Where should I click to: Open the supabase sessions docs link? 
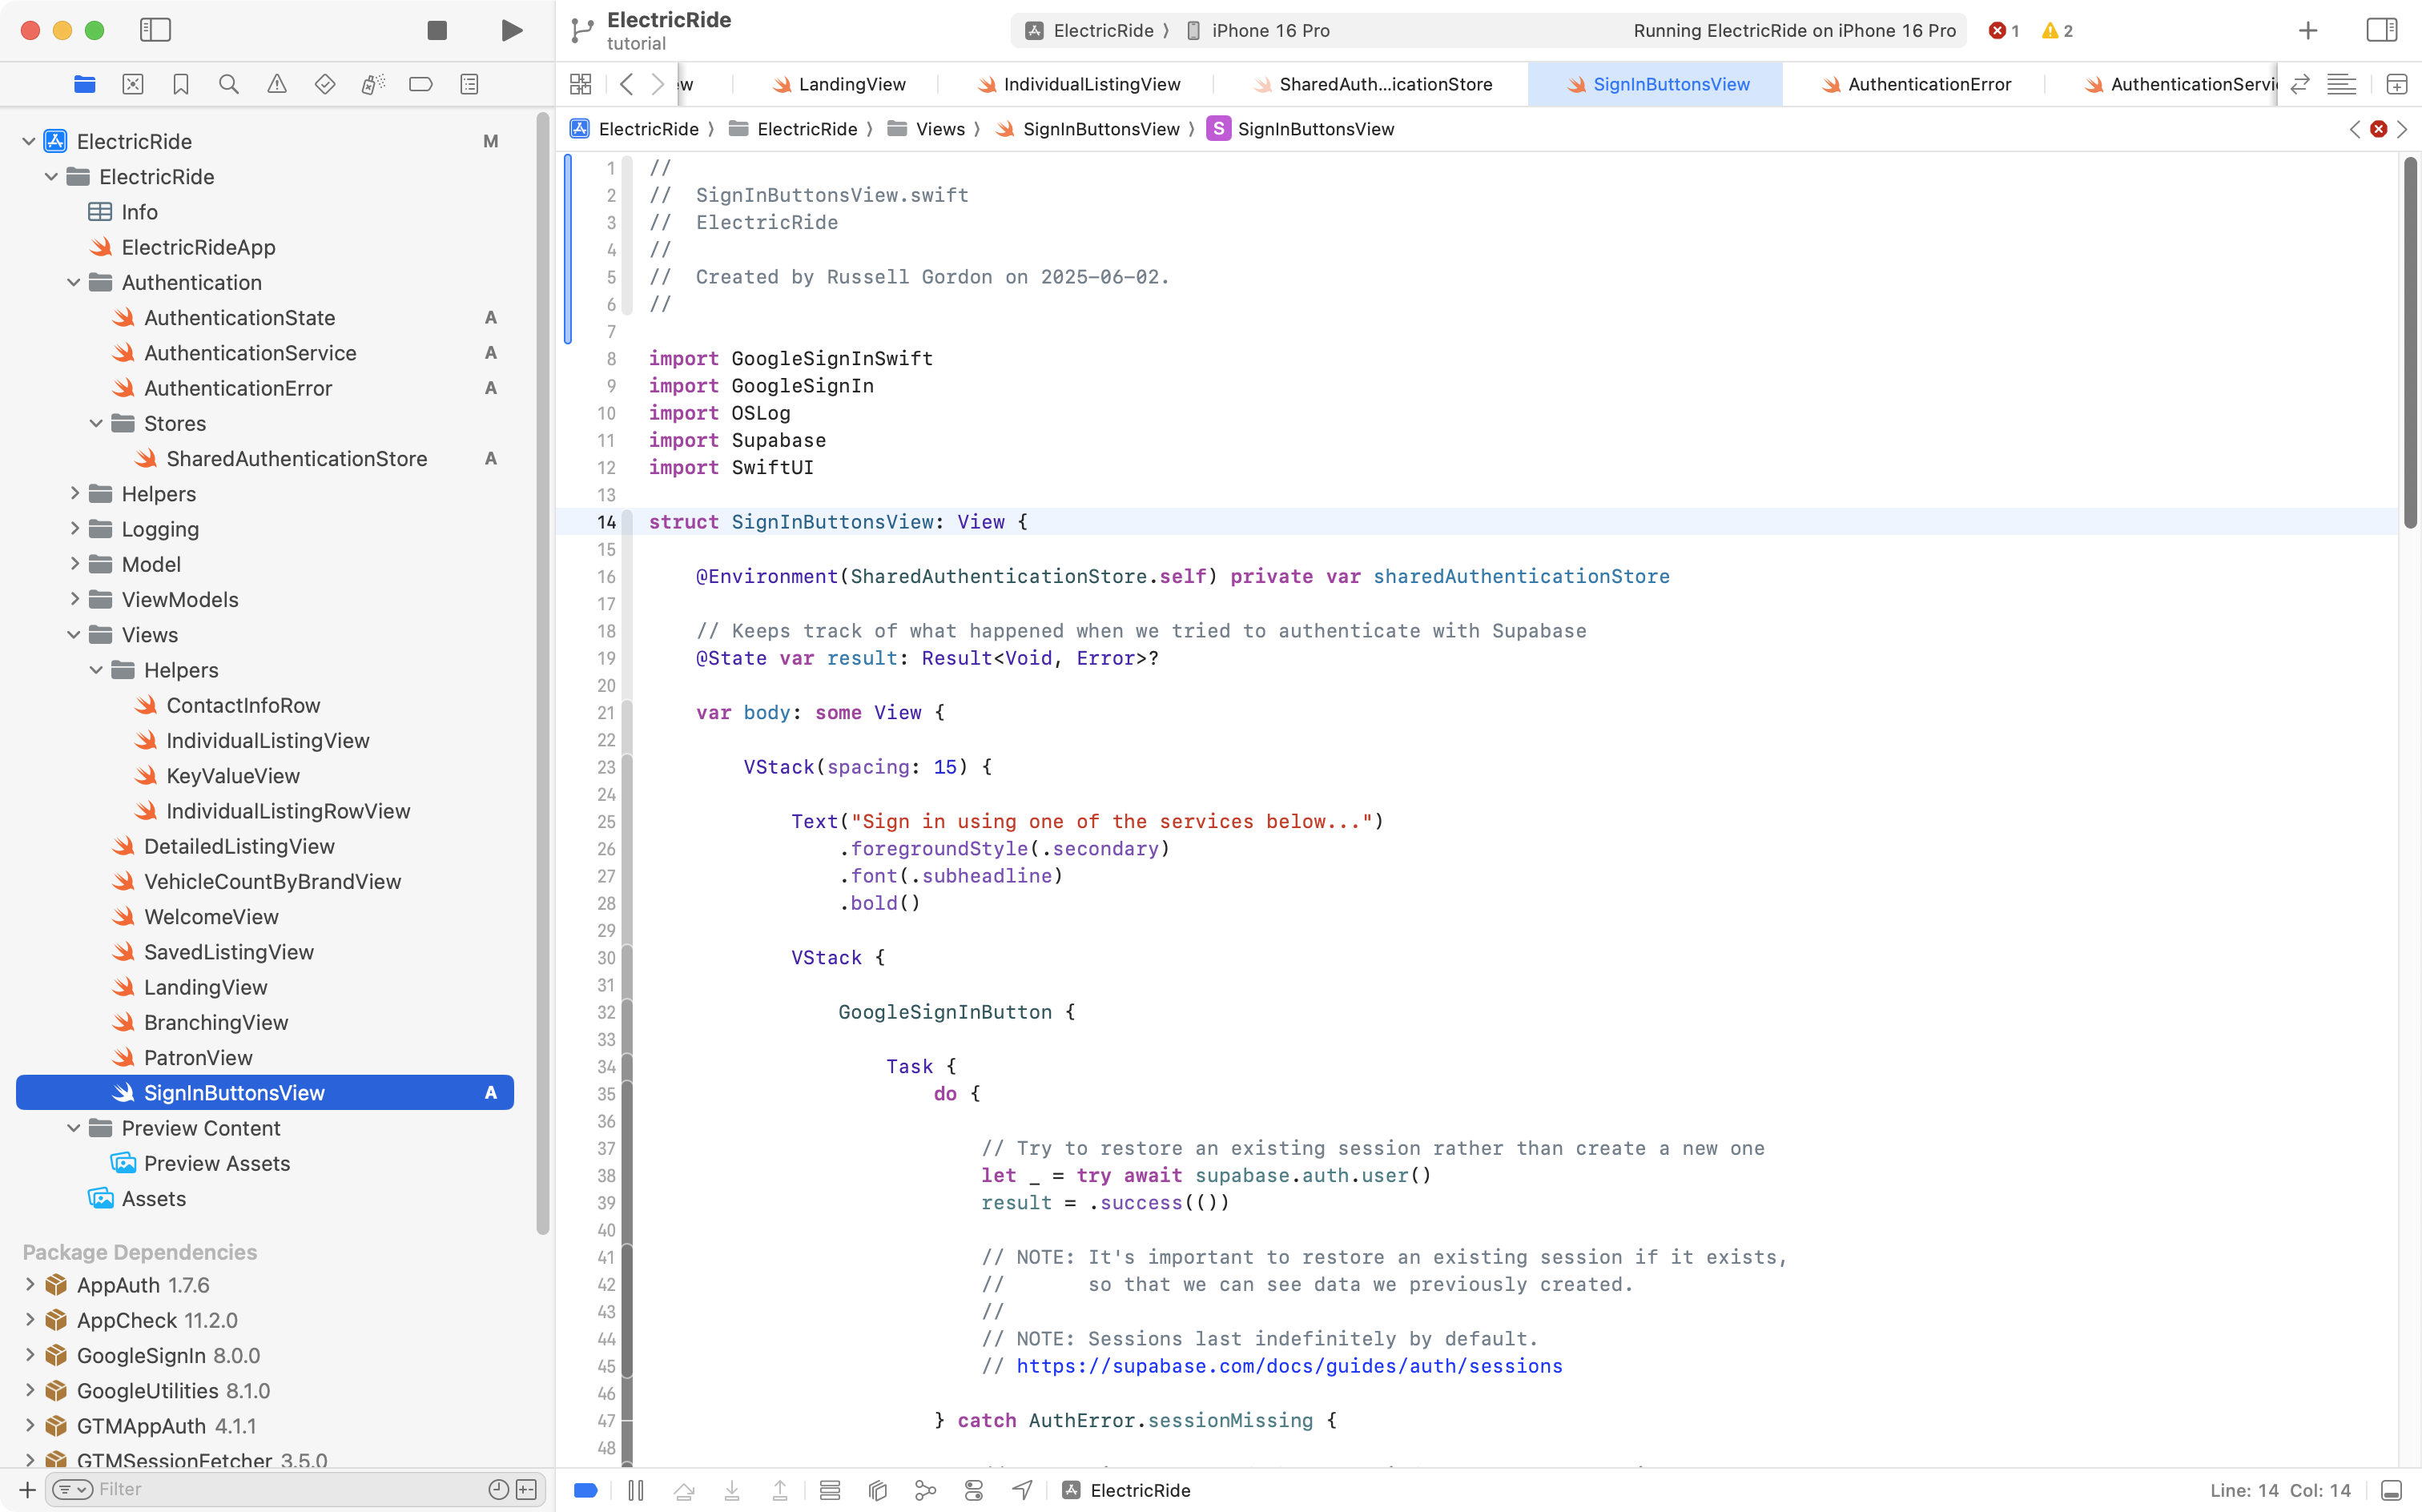point(1289,1366)
